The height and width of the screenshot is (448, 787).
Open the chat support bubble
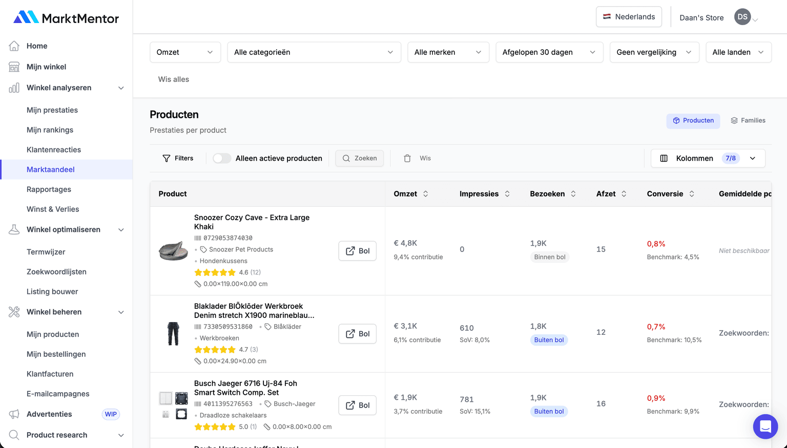[765, 426]
